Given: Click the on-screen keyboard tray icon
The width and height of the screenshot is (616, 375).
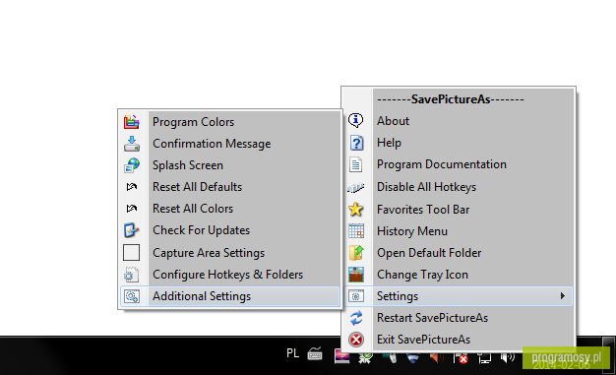Looking at the screenshot, I should point(315,353).
